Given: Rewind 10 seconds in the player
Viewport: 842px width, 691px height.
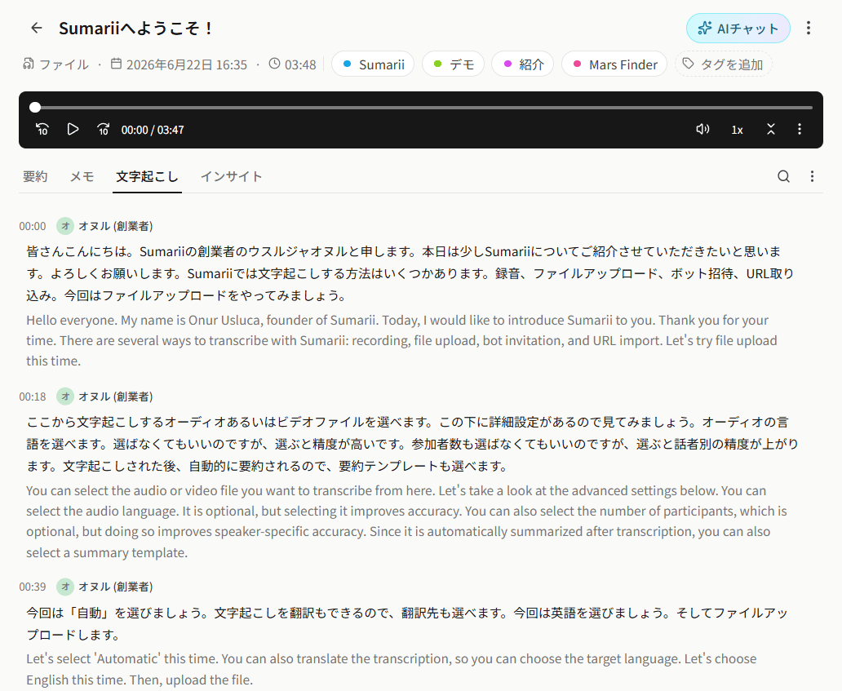Looking at the screenshot, I should point(42,130).
